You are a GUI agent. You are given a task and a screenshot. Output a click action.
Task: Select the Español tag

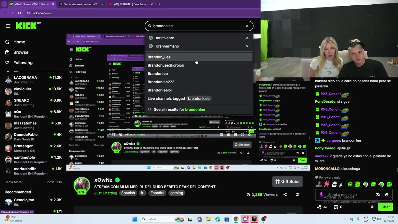157,193
